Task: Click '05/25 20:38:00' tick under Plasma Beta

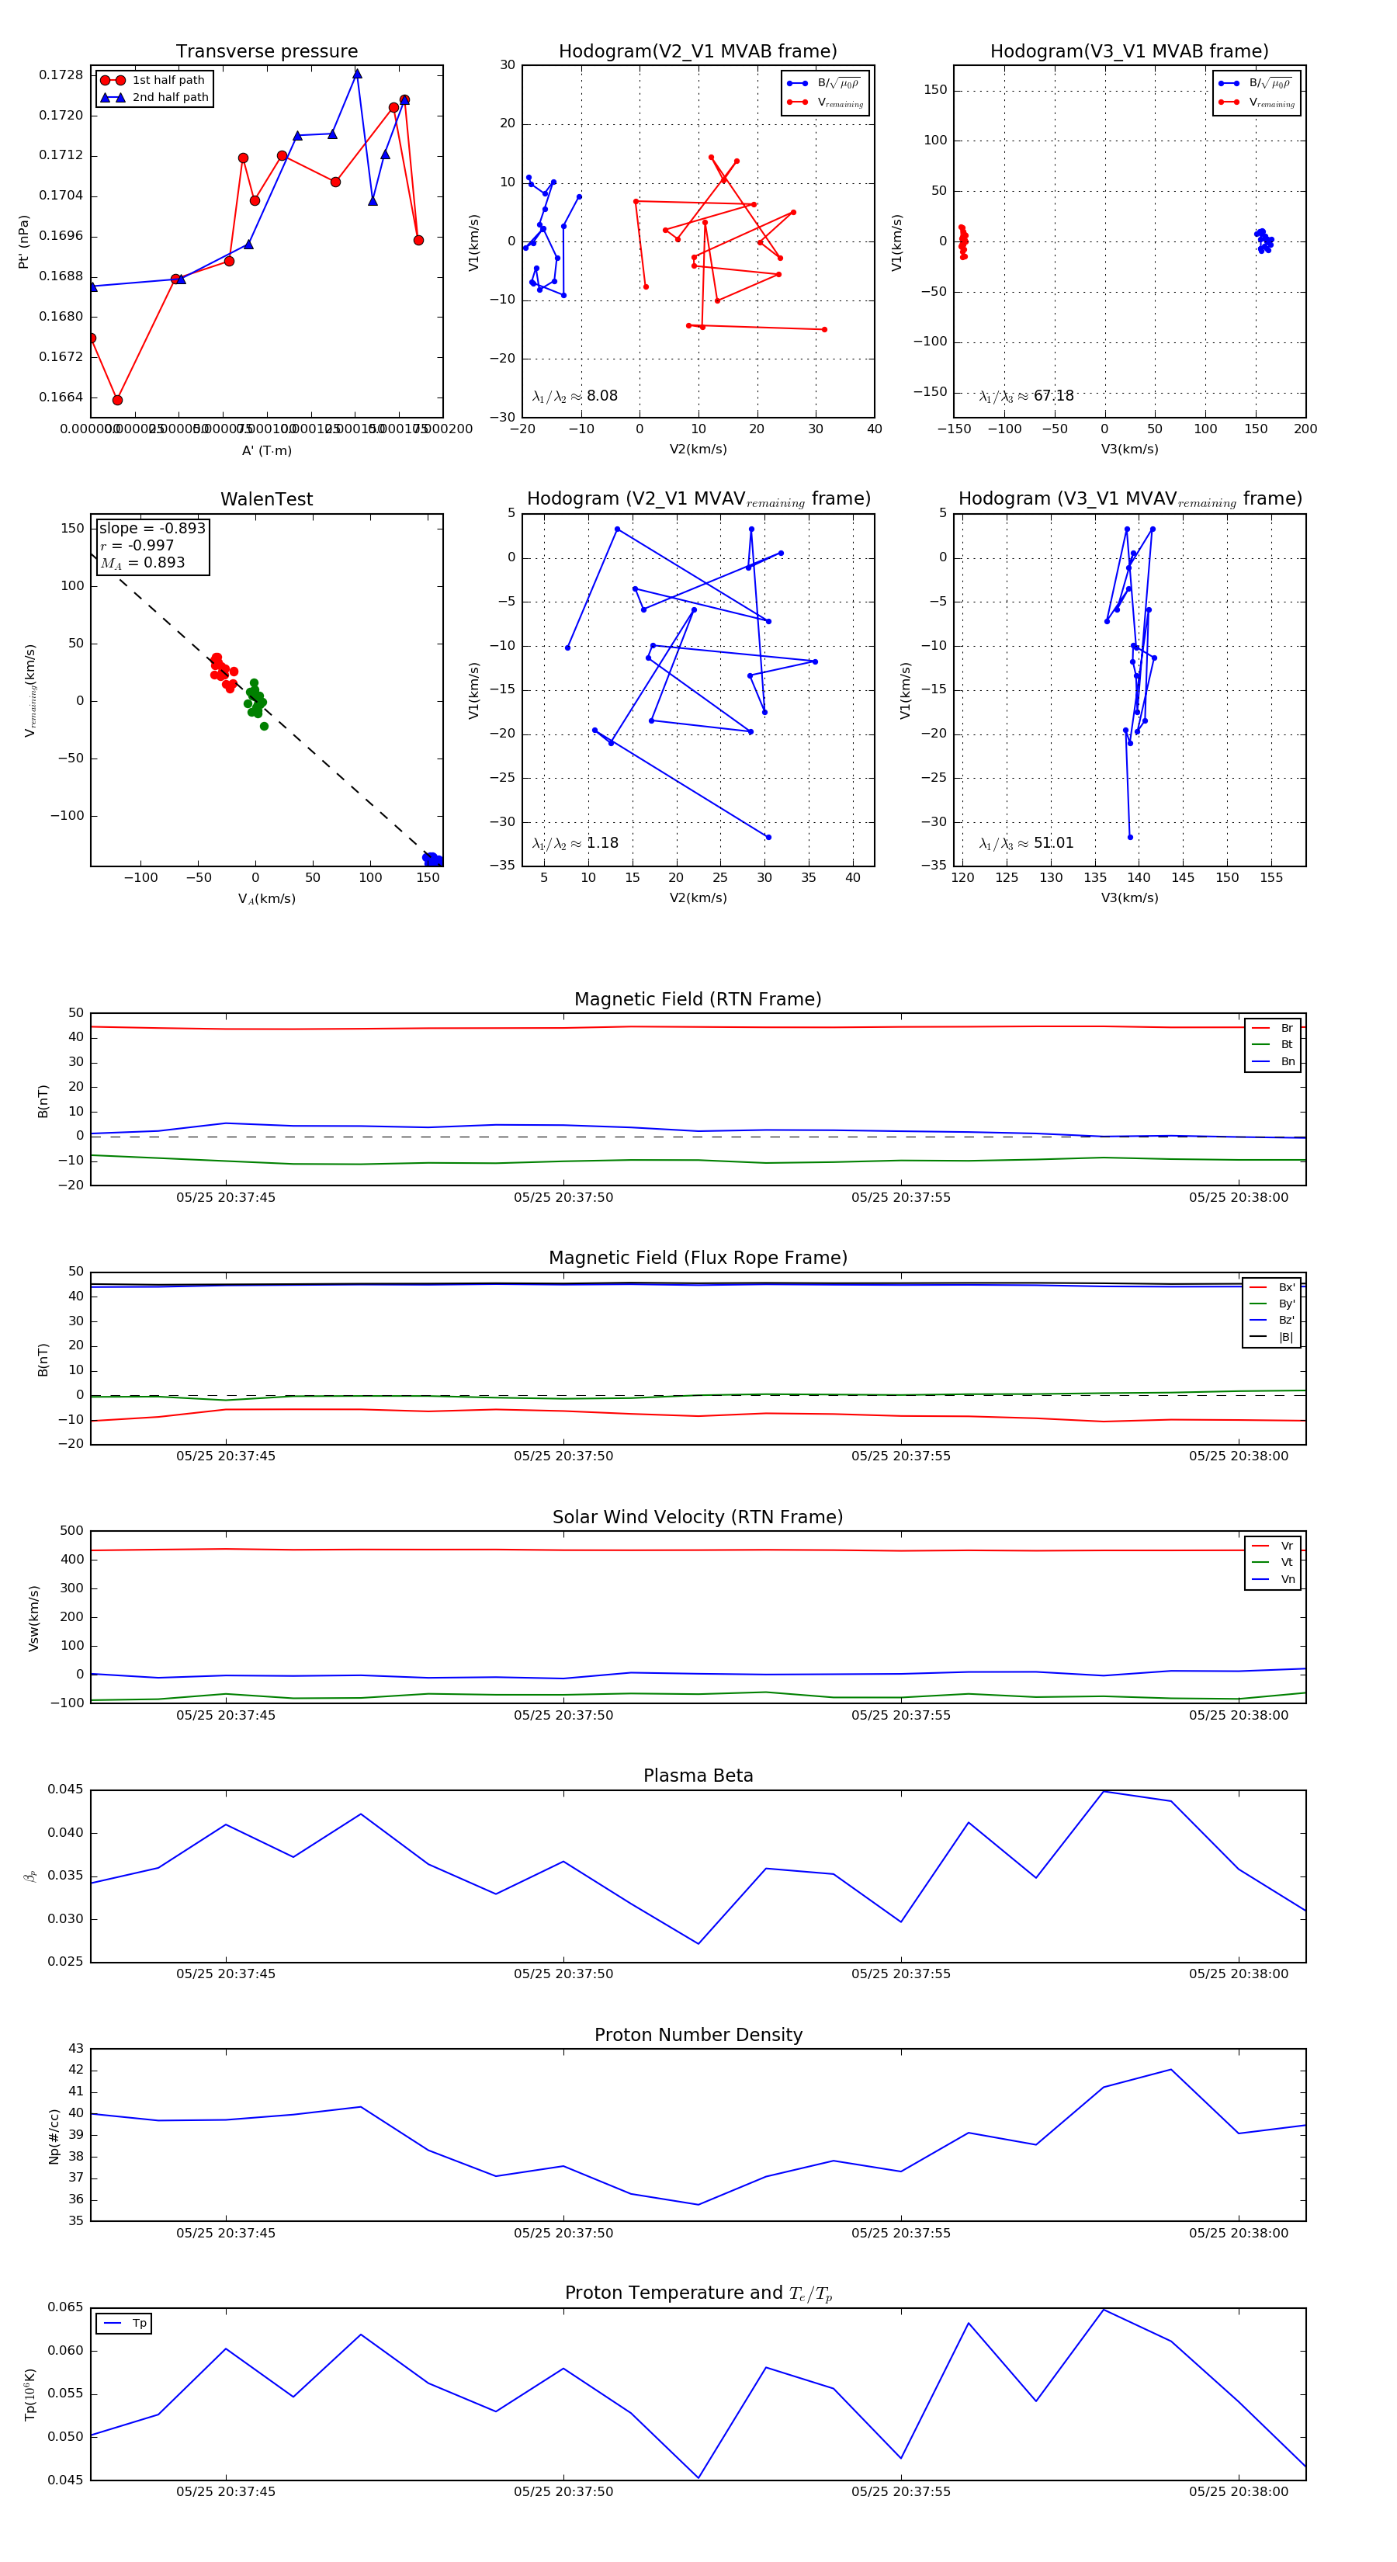Action: 1238,1974
